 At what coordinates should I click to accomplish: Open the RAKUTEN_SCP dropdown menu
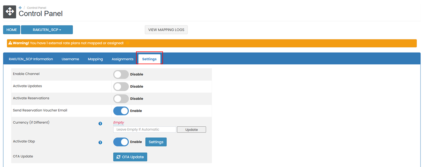pos(47,30)
